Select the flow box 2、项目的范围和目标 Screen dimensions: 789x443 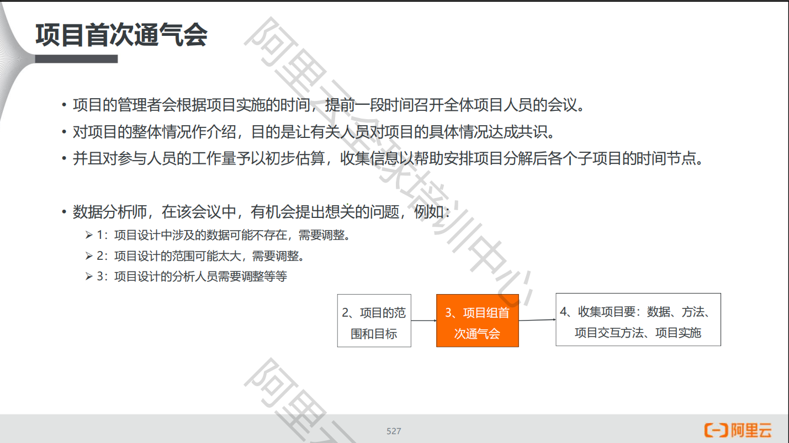click(374, 321)
